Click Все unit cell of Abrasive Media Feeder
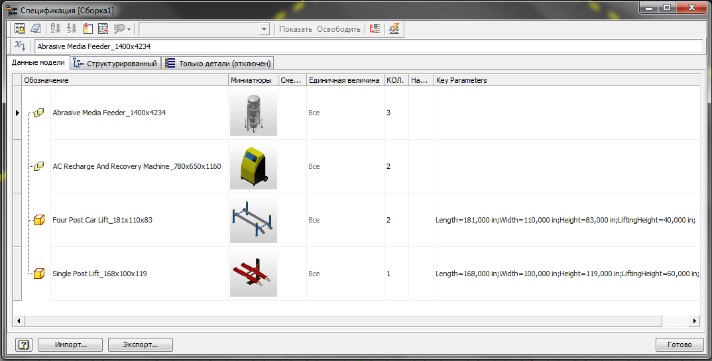Viewport: 712px width, 361px height. tap(345, 113)
